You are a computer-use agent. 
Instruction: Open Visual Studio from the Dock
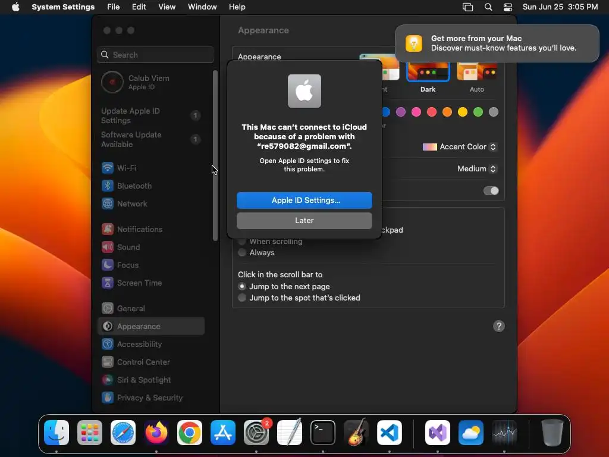click(x=438, y=433)
